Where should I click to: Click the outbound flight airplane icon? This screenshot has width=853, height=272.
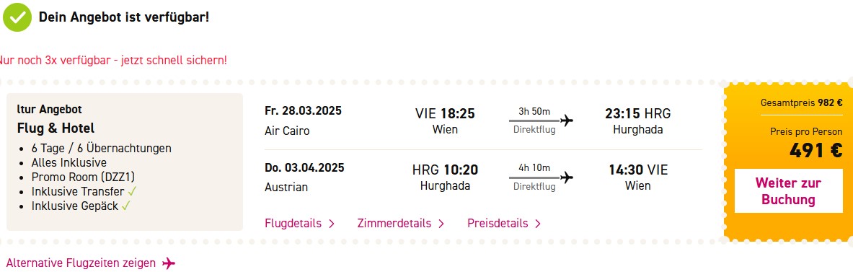[567, 120]
